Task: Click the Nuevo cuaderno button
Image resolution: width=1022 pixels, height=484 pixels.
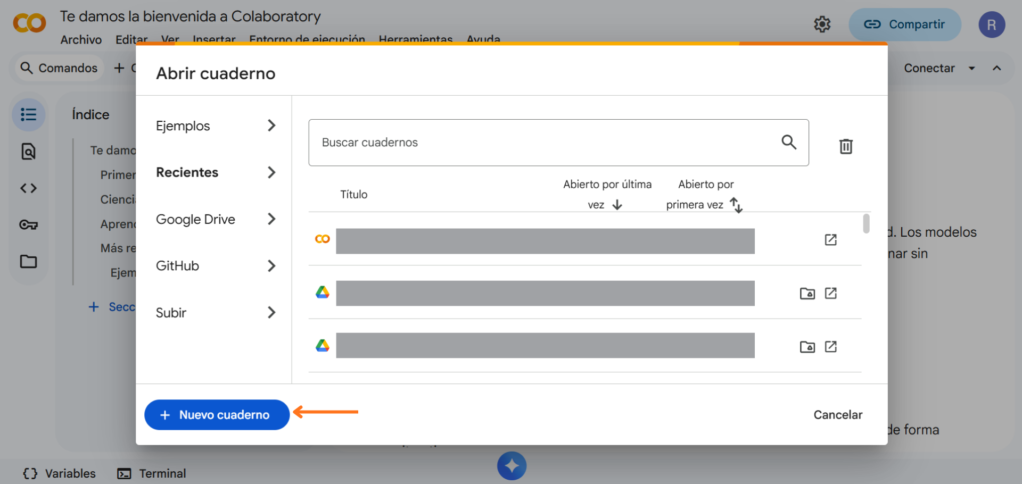Action: 217,415
